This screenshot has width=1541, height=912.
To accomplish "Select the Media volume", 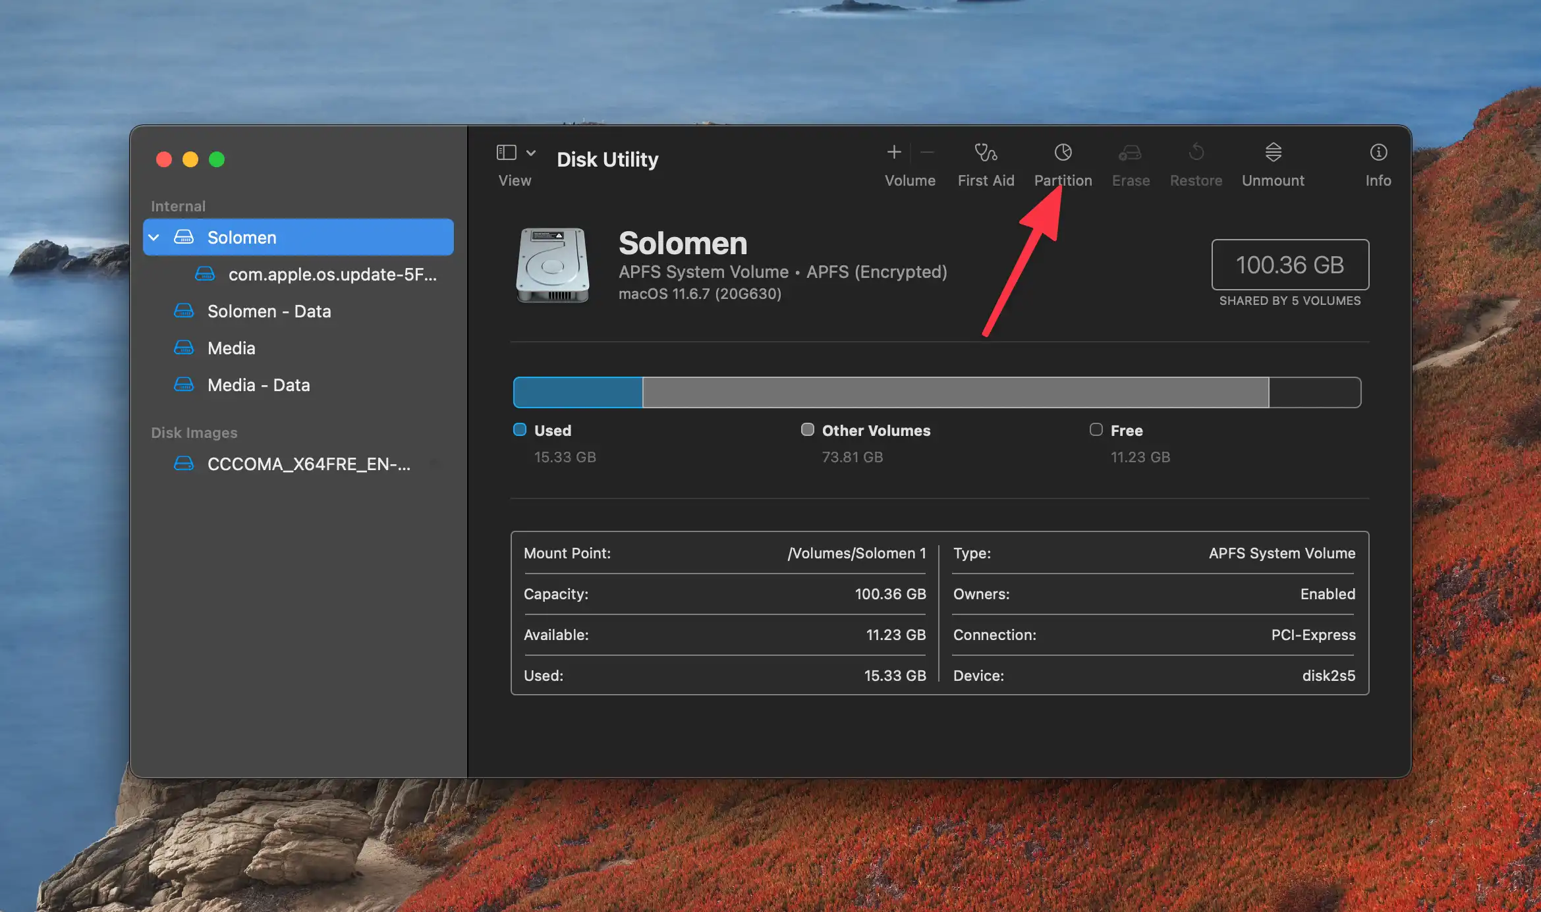I will [x=298, y=348].
